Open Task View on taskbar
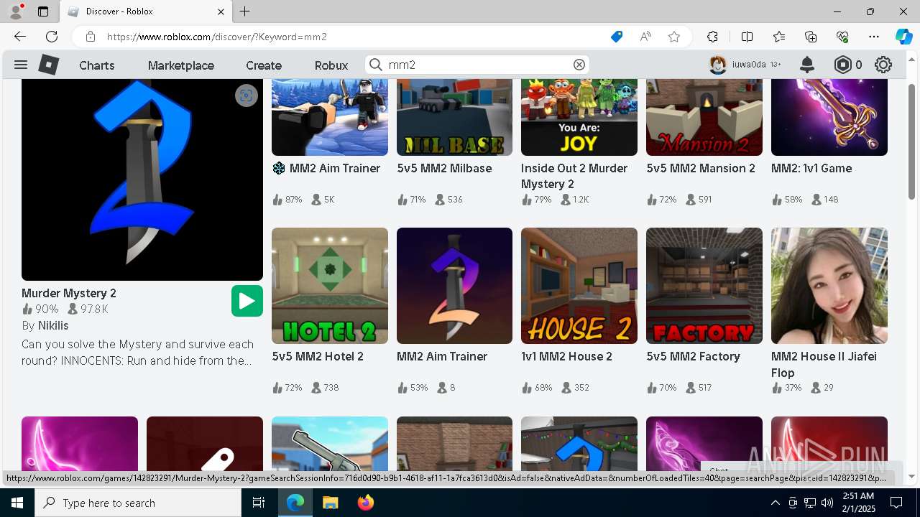 259,503
